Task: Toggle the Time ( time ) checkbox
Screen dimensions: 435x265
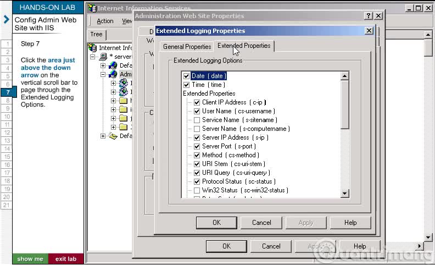Action: click(x=186, y=85)
